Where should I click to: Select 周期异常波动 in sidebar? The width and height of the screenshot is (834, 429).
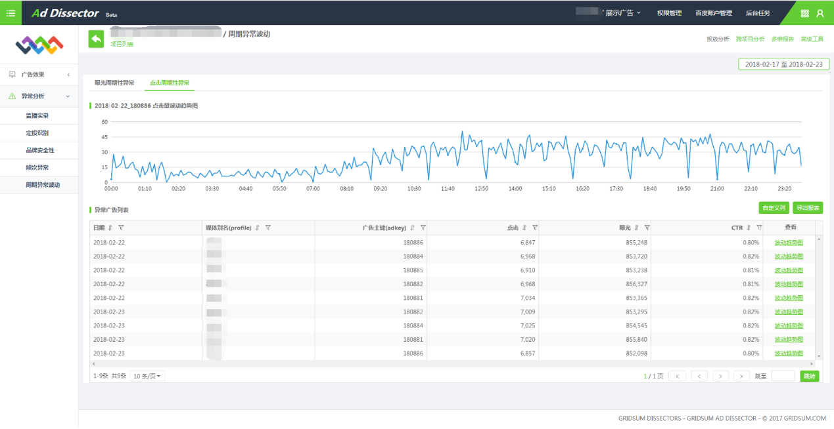[x=39, y=185]
